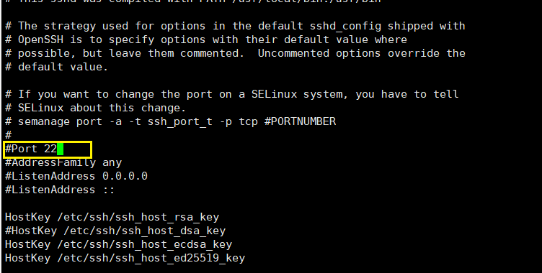
Task: Click the first 'SELinux' in 'a SELinux system'
Action: [274, 94]
